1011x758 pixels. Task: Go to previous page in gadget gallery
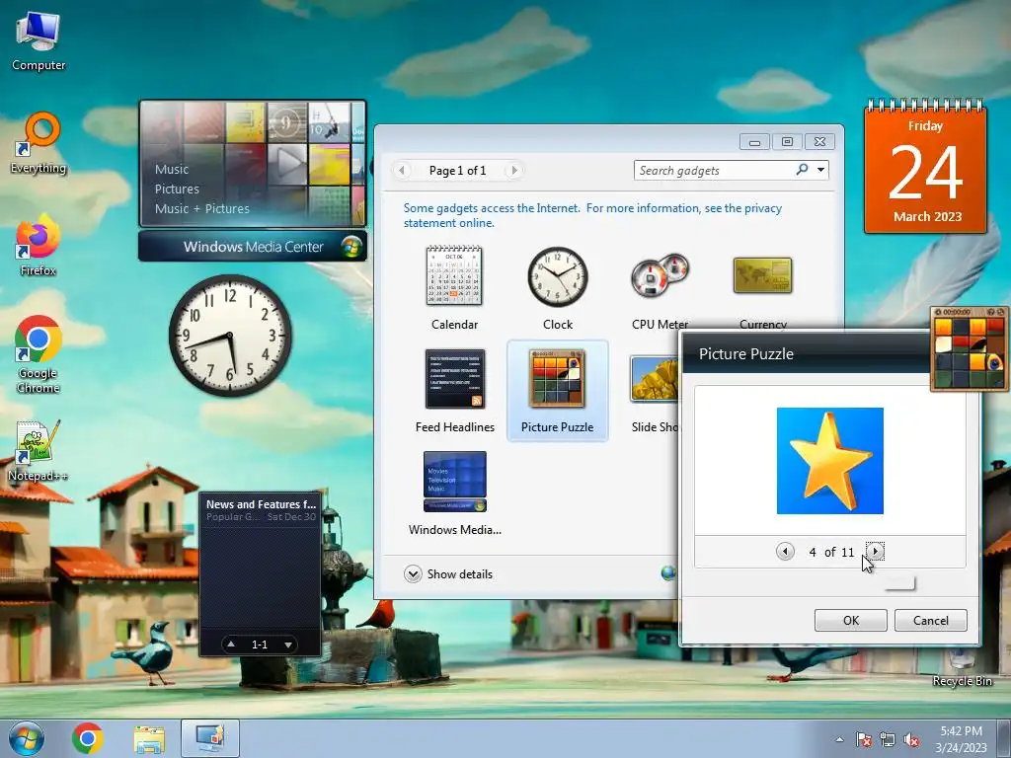(402, 170)
